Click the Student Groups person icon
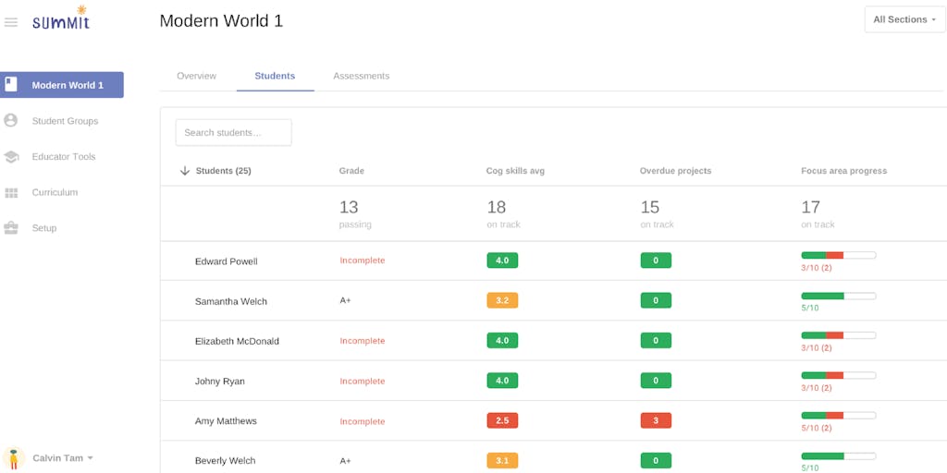Image resolution: width=947 pixels, height=473 pixels. pos(11,120)
